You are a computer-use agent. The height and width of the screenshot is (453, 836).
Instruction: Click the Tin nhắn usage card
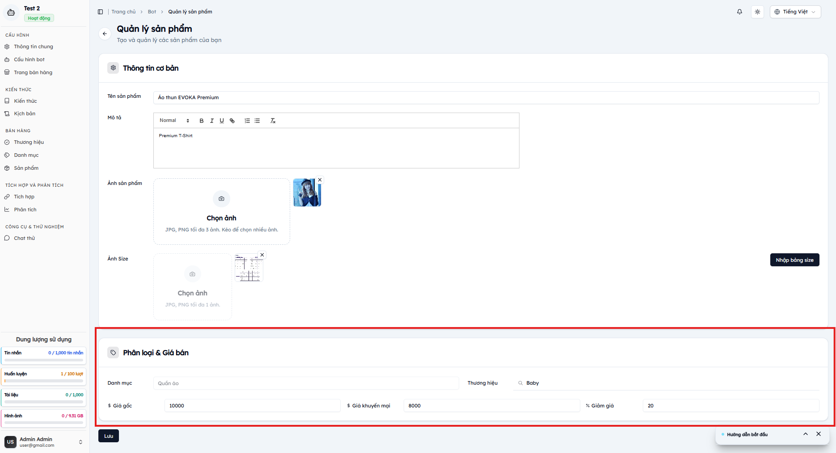point(44,356)
